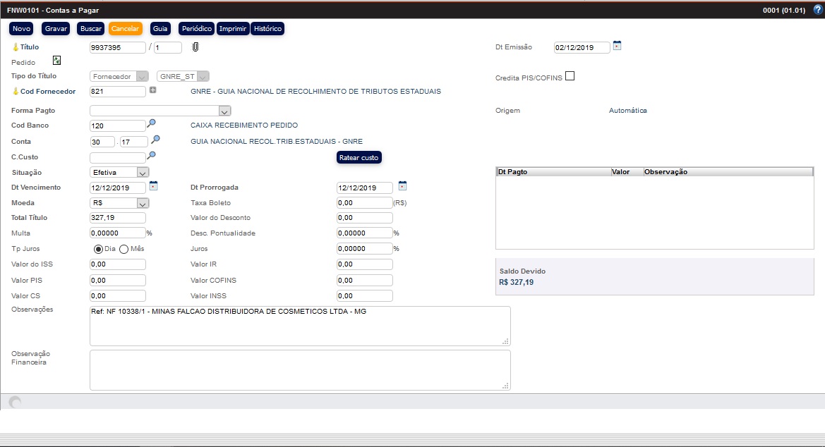Click the C.Custo search magnifier
Viewport: 825px width, 447px height.
151,156
